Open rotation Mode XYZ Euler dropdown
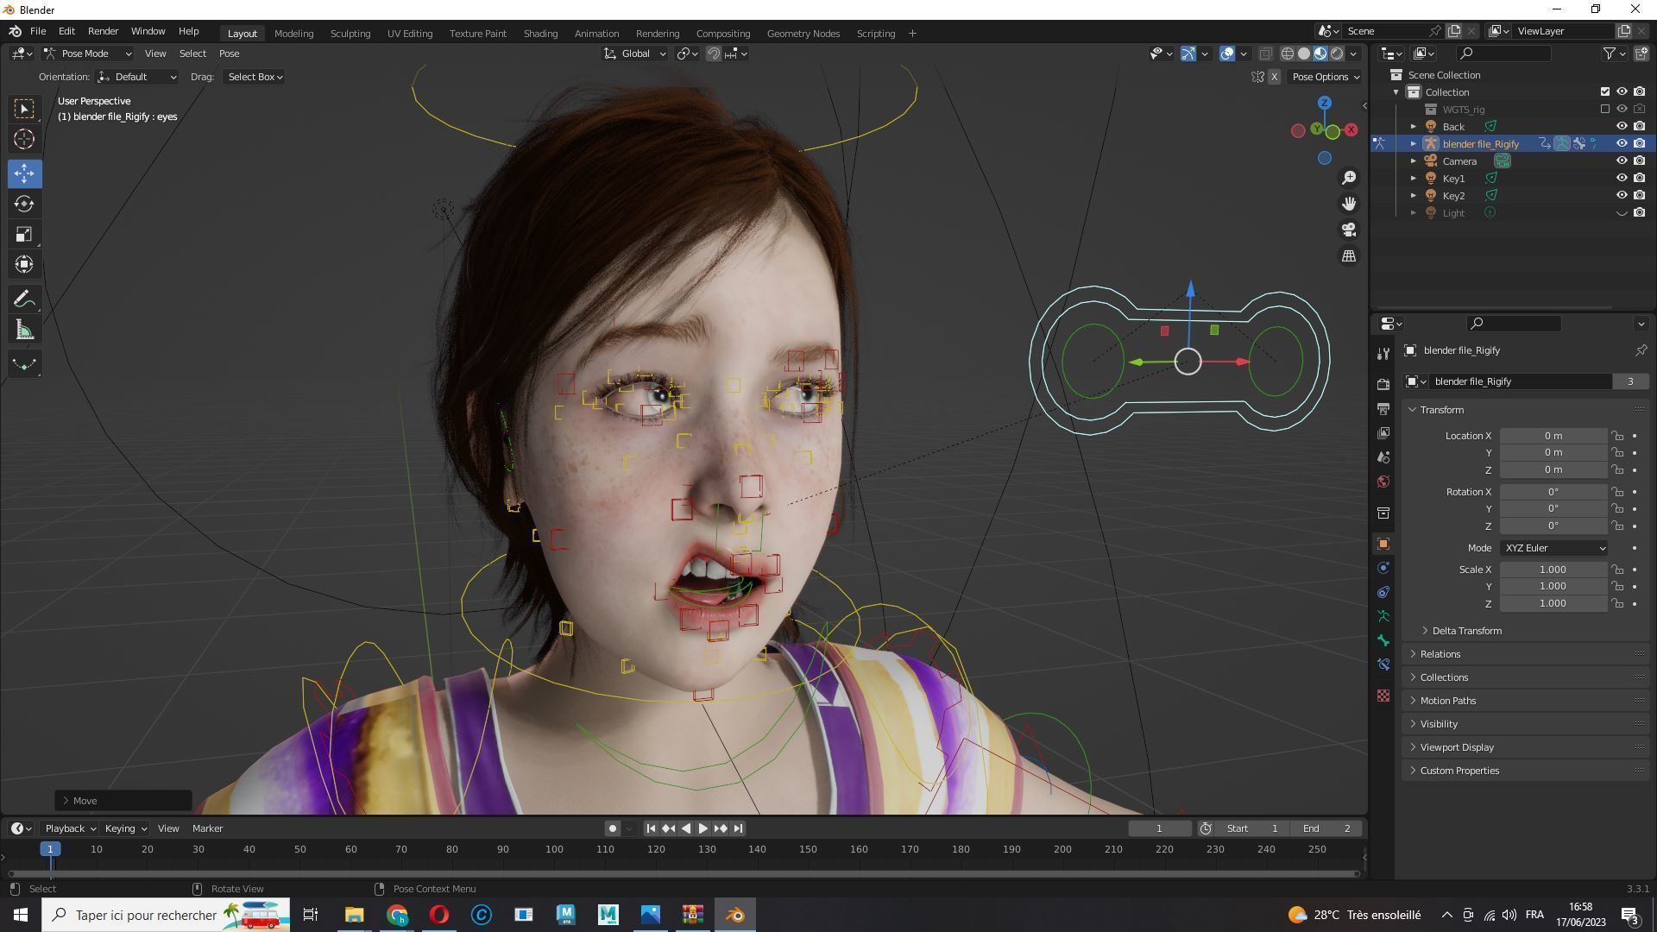 (x=1554, y=548)
